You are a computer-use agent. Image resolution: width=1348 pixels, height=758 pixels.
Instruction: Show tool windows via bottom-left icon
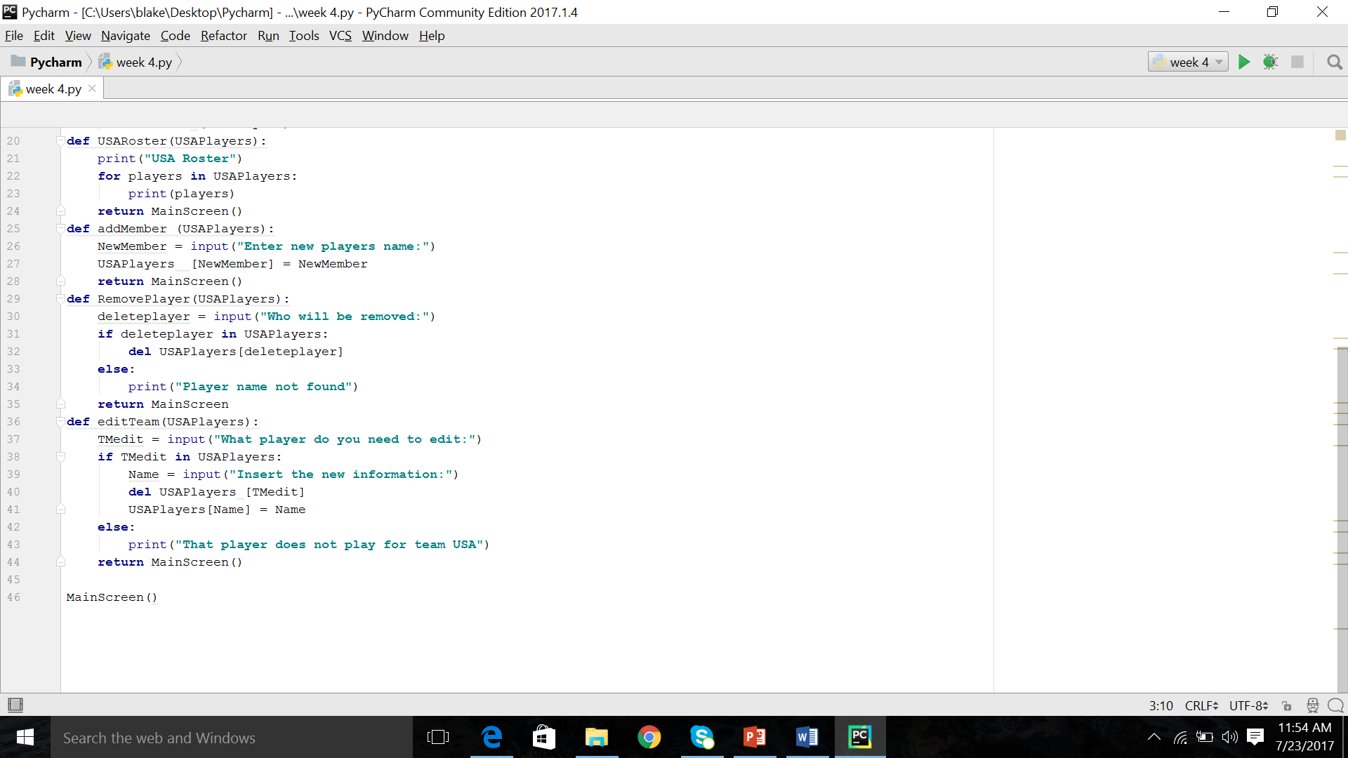(x=15, y=705)
